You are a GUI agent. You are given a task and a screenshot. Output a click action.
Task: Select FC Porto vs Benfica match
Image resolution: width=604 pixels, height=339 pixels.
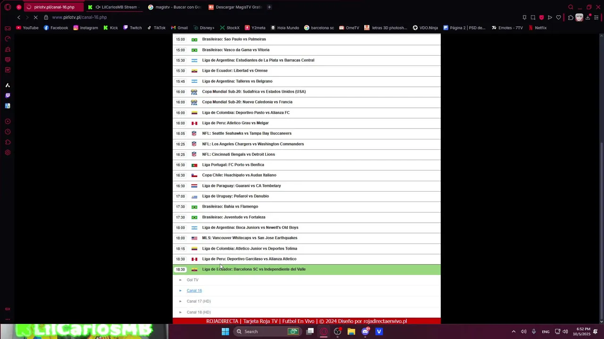click(x=307, y=165)
